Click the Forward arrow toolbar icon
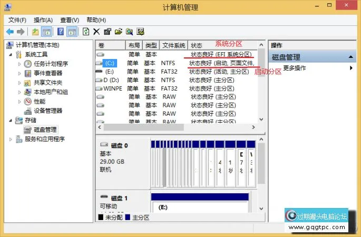361x237 pixels. pyautogui.click(x=21, y=32)
